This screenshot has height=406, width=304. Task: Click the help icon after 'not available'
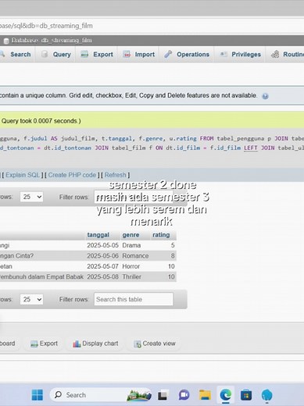click(265, 96)
